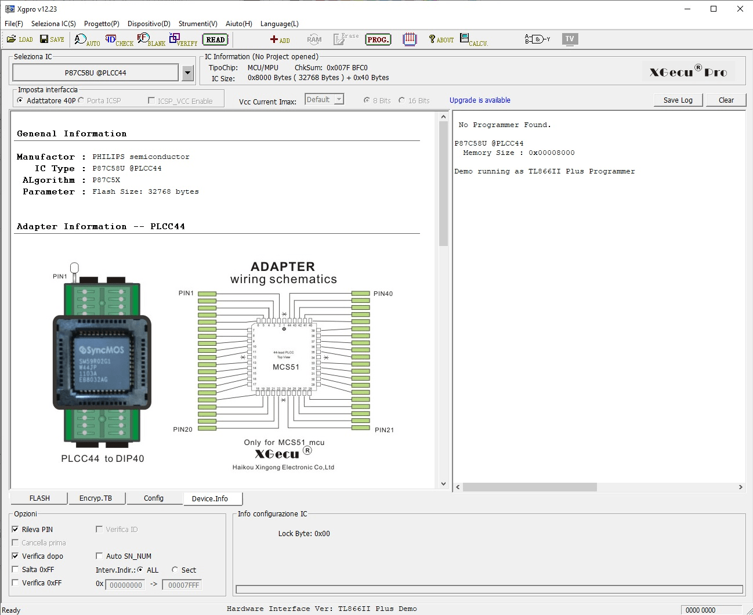Clear the log with Clear button
The width and height of the screenshot is (753, 615).
coord(726,100)
